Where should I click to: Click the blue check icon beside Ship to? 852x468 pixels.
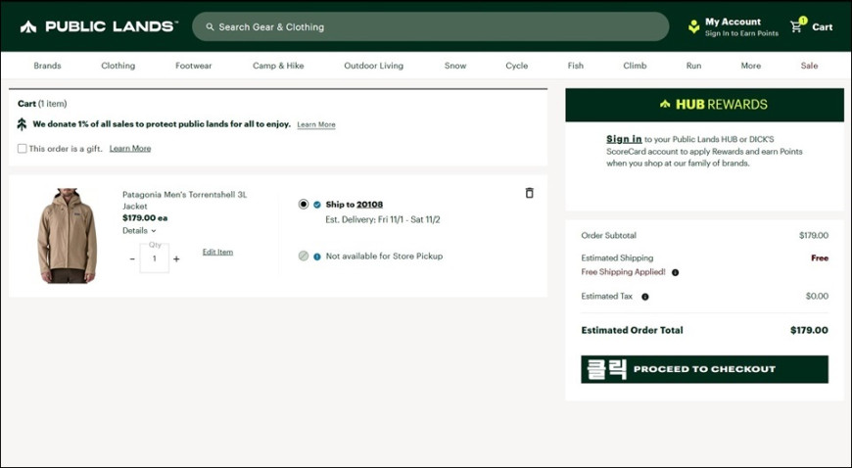point(317,205)
